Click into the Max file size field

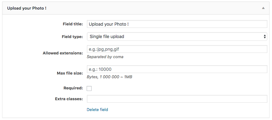coord(177,69)
